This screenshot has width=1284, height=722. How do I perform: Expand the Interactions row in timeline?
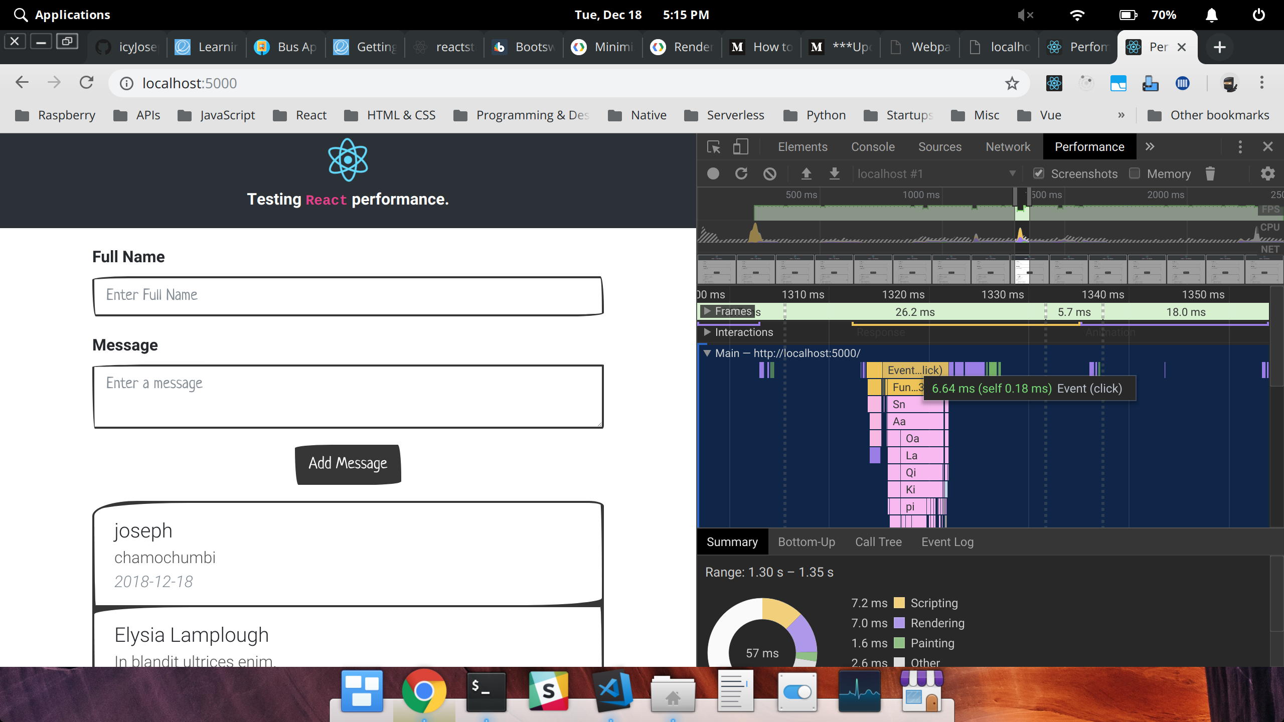click(x=708, y=332)
